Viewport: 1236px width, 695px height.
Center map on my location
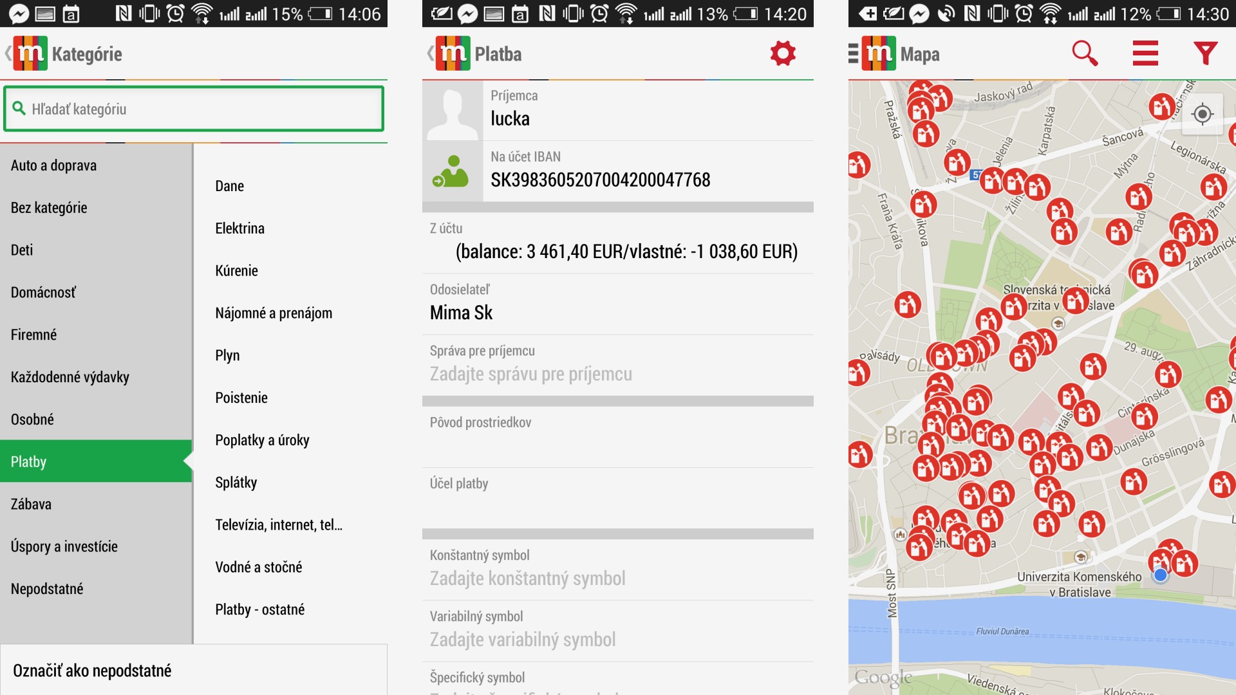click(1202, 115)
